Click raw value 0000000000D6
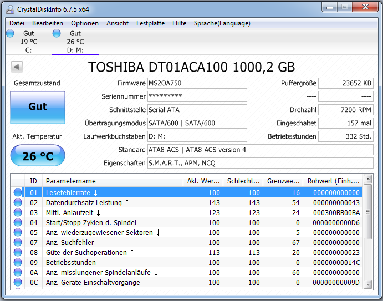The image size is (383, 301). tap(336, 223)
